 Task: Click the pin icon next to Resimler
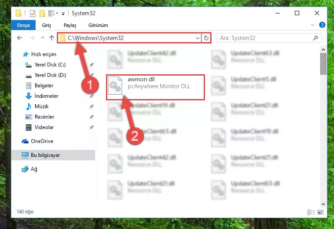click(91, 117)
